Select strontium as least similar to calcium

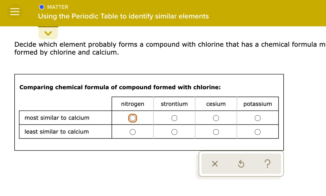click(174, 132)
